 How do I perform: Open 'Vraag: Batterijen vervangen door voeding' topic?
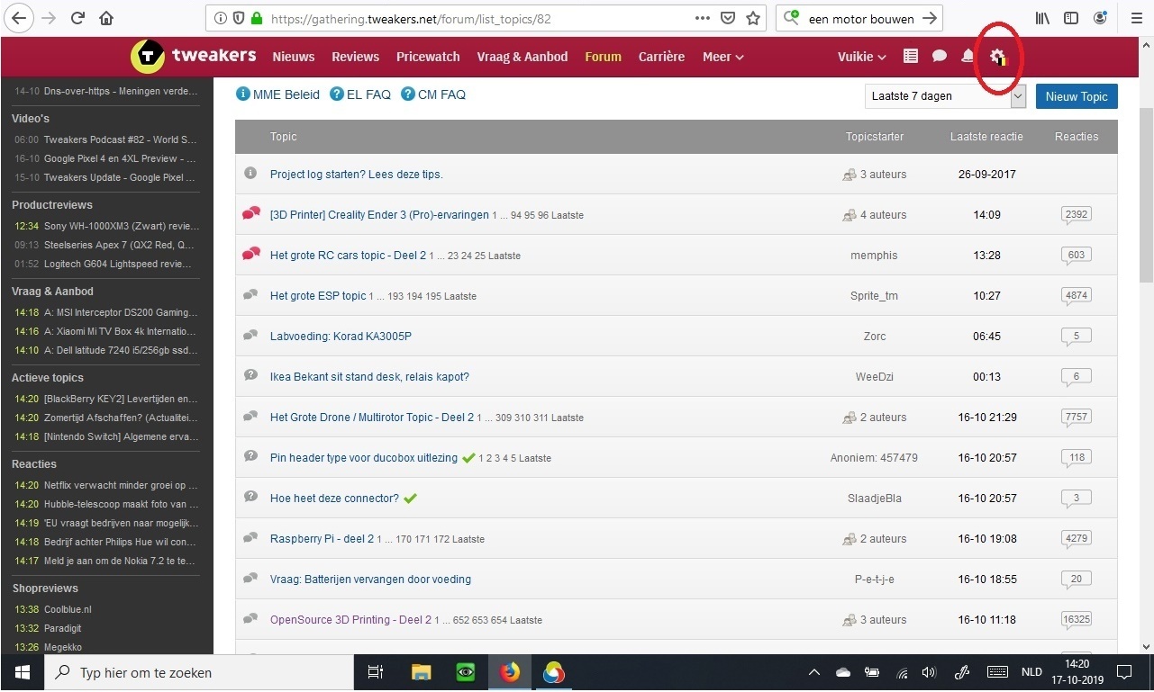click(370, 580)
